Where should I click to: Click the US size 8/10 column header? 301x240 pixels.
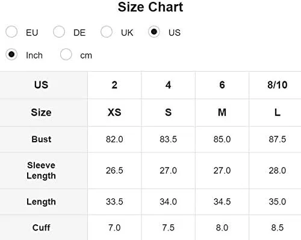(278, 85)
